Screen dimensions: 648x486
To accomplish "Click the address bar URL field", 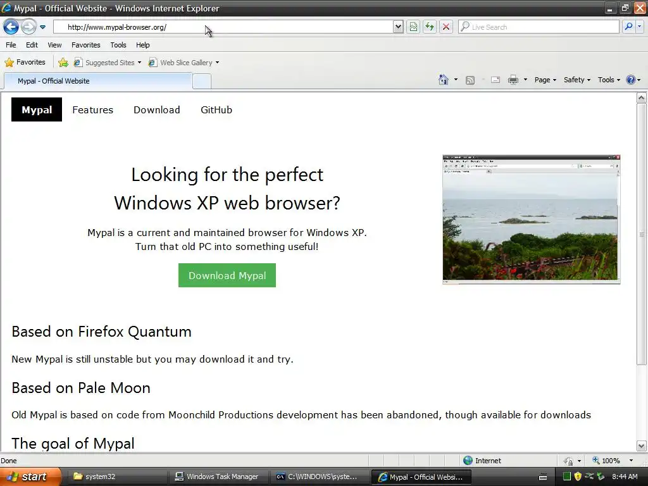I will coord(223,27).
